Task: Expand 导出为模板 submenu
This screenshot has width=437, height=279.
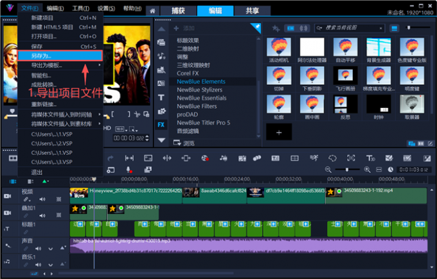Action: click(x=60, y=65)
